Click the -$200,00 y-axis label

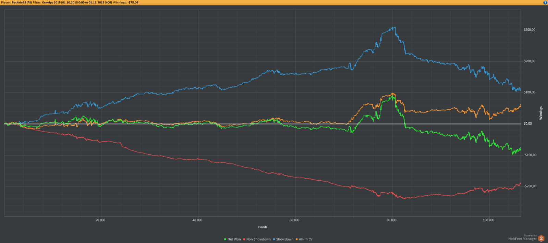click(x=529, y=186)
